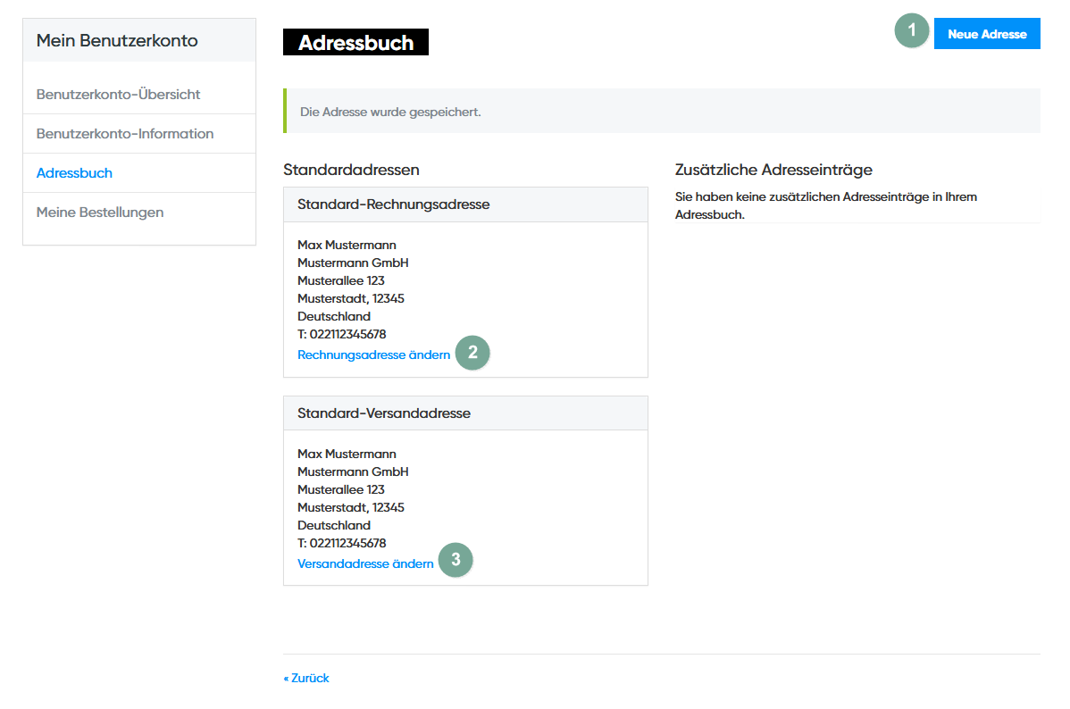Click the numbered badge 2 marker
Image resolution: width=1070 pixels, height=709 pixels.
(x=472, y=353)
